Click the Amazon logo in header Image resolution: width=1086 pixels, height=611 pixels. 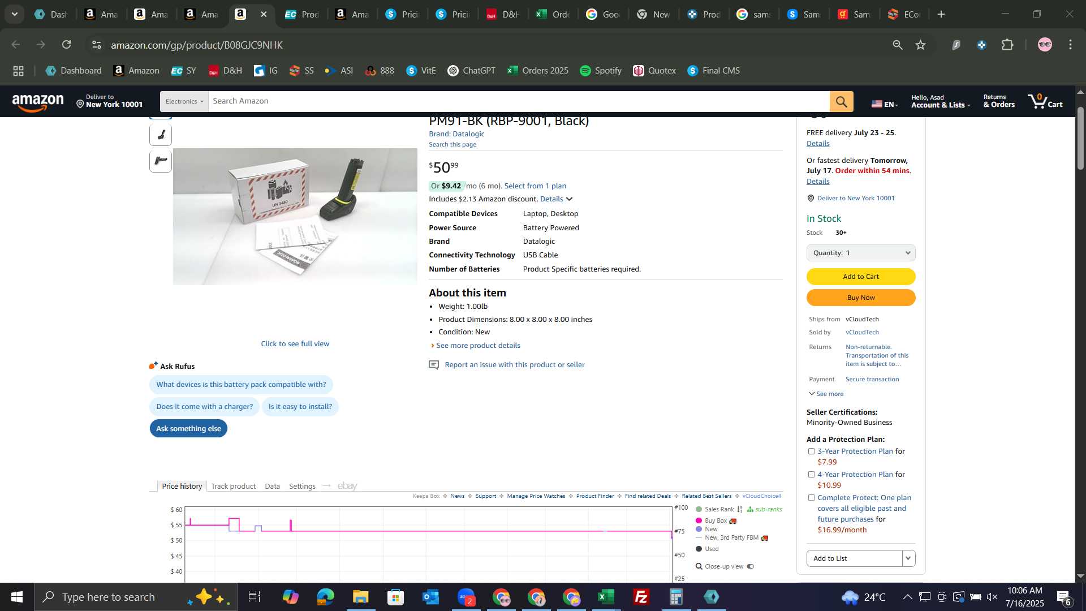tap(38, 102)
